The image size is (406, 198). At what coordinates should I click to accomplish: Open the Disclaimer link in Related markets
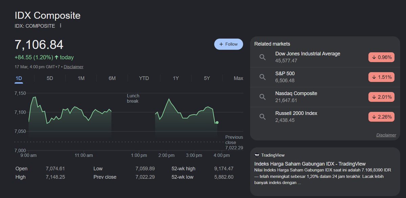[x=386, y=135]
